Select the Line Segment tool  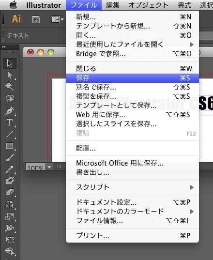click(x=10, y=134)
